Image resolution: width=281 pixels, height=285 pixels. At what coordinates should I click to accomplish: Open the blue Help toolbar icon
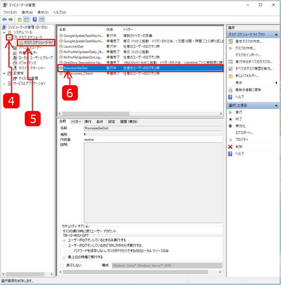click(35, 19)
